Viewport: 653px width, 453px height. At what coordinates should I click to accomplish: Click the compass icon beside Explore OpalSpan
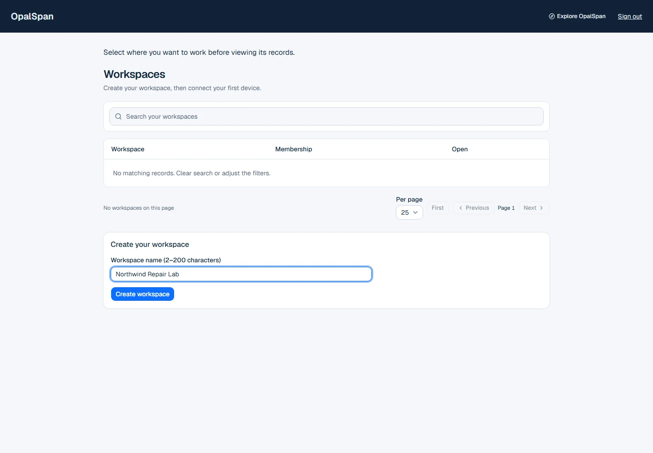click(x=552, y=16)
